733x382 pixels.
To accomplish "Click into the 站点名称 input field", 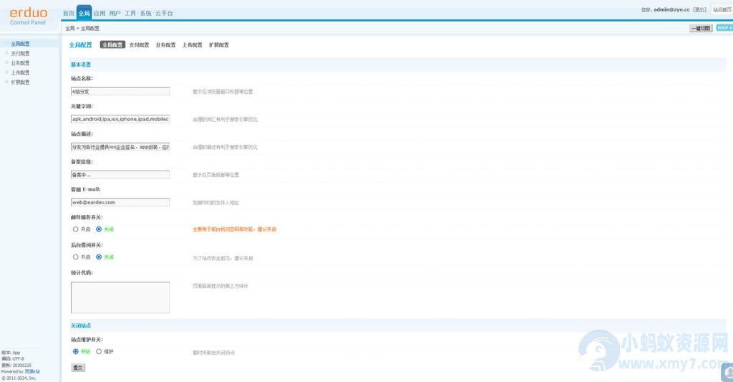I will 120,92.
